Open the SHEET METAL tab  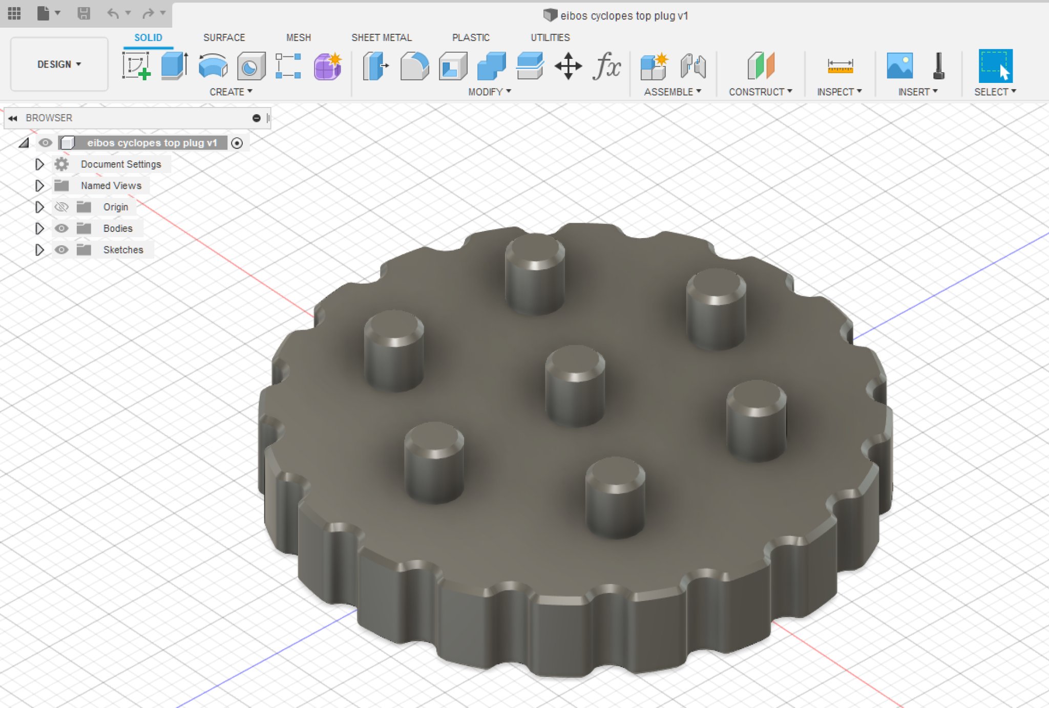point(381,37)
